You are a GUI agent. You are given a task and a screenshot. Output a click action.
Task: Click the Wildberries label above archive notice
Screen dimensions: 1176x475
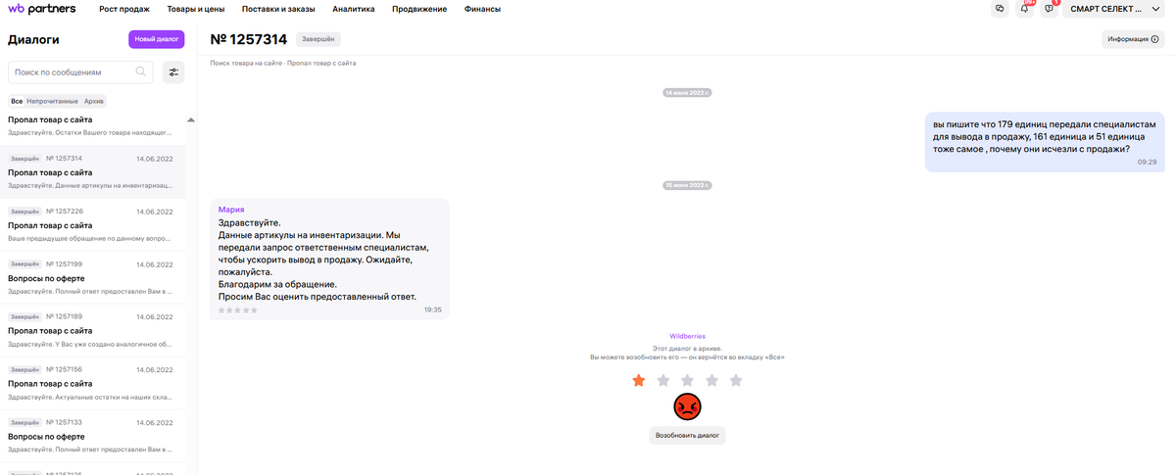(687, 336)
